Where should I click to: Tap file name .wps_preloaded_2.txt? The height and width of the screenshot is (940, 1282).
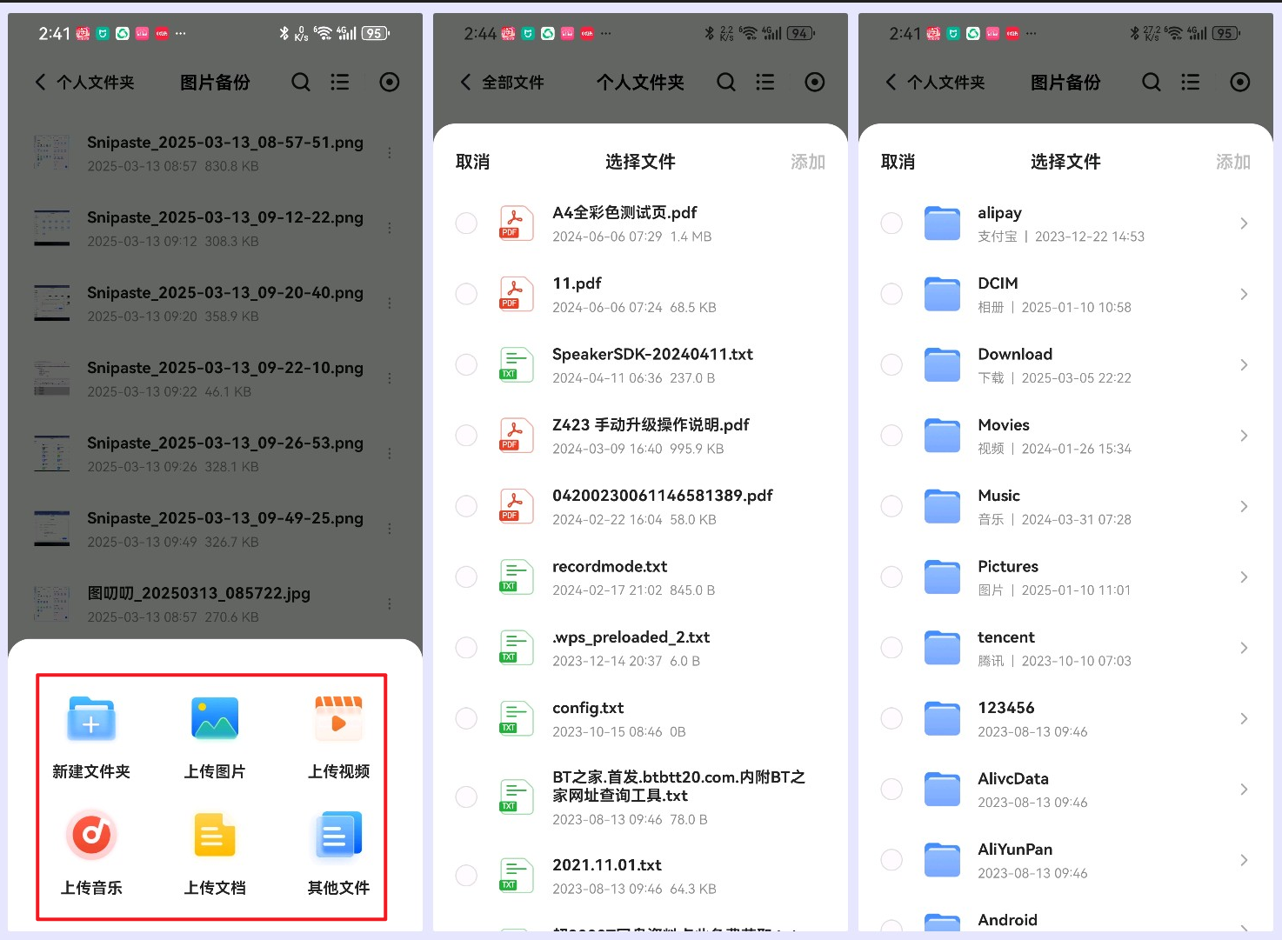pos(631,637)
